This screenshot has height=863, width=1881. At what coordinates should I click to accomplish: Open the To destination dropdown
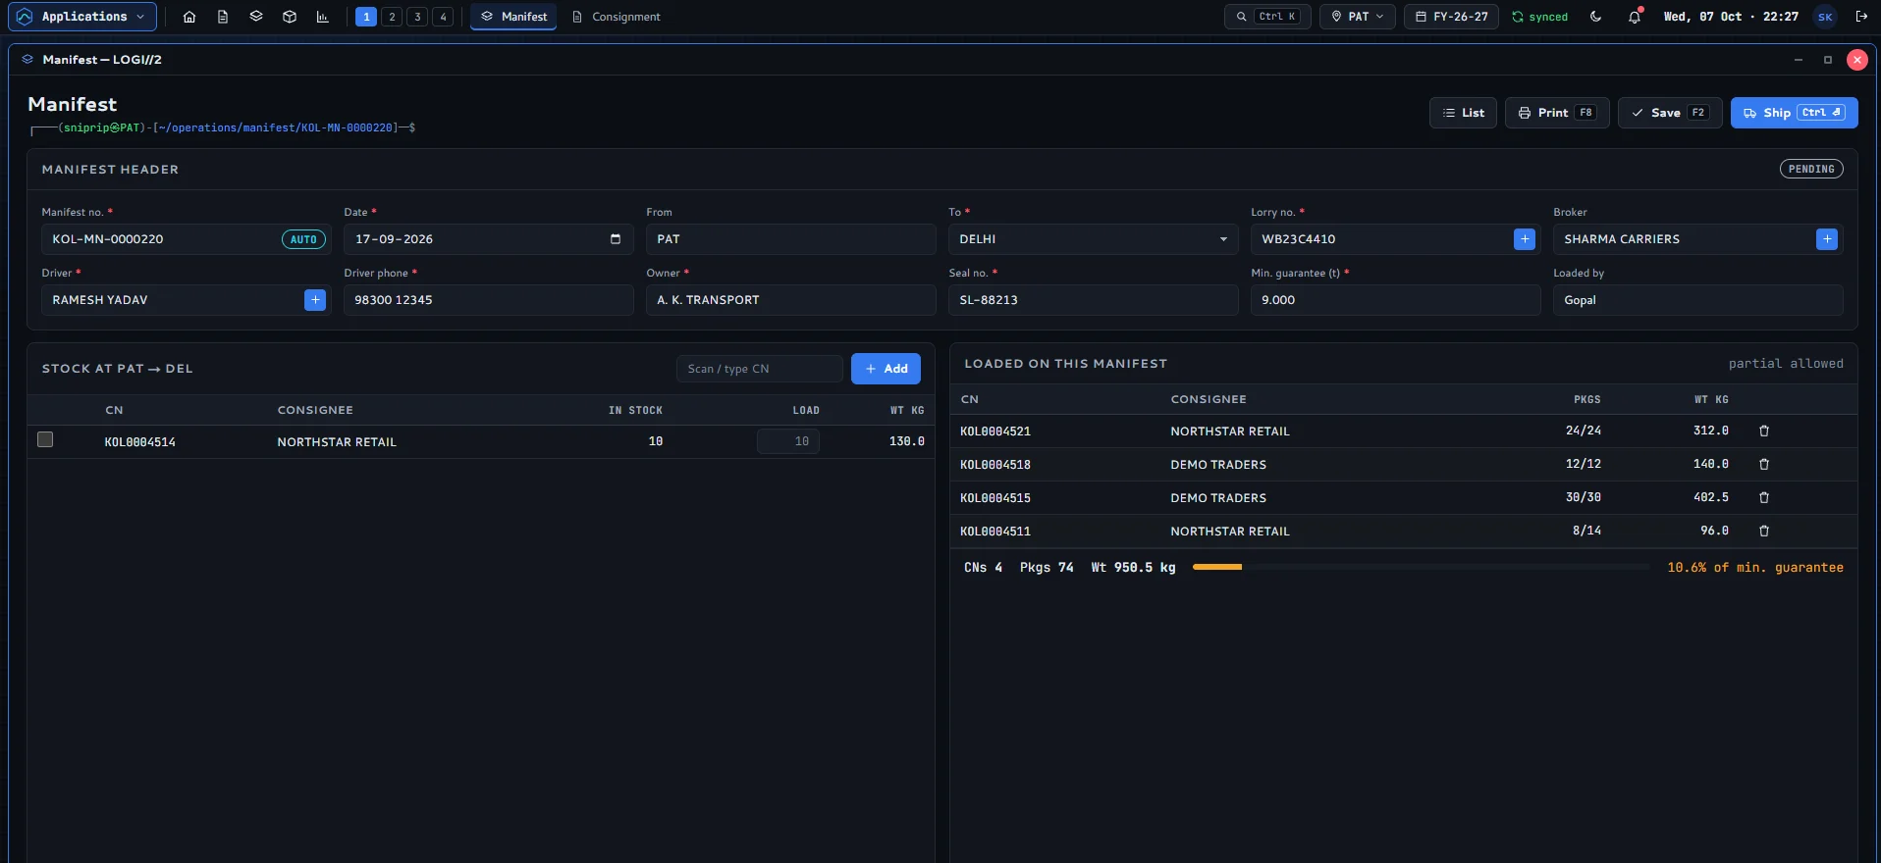[1092, 239]
